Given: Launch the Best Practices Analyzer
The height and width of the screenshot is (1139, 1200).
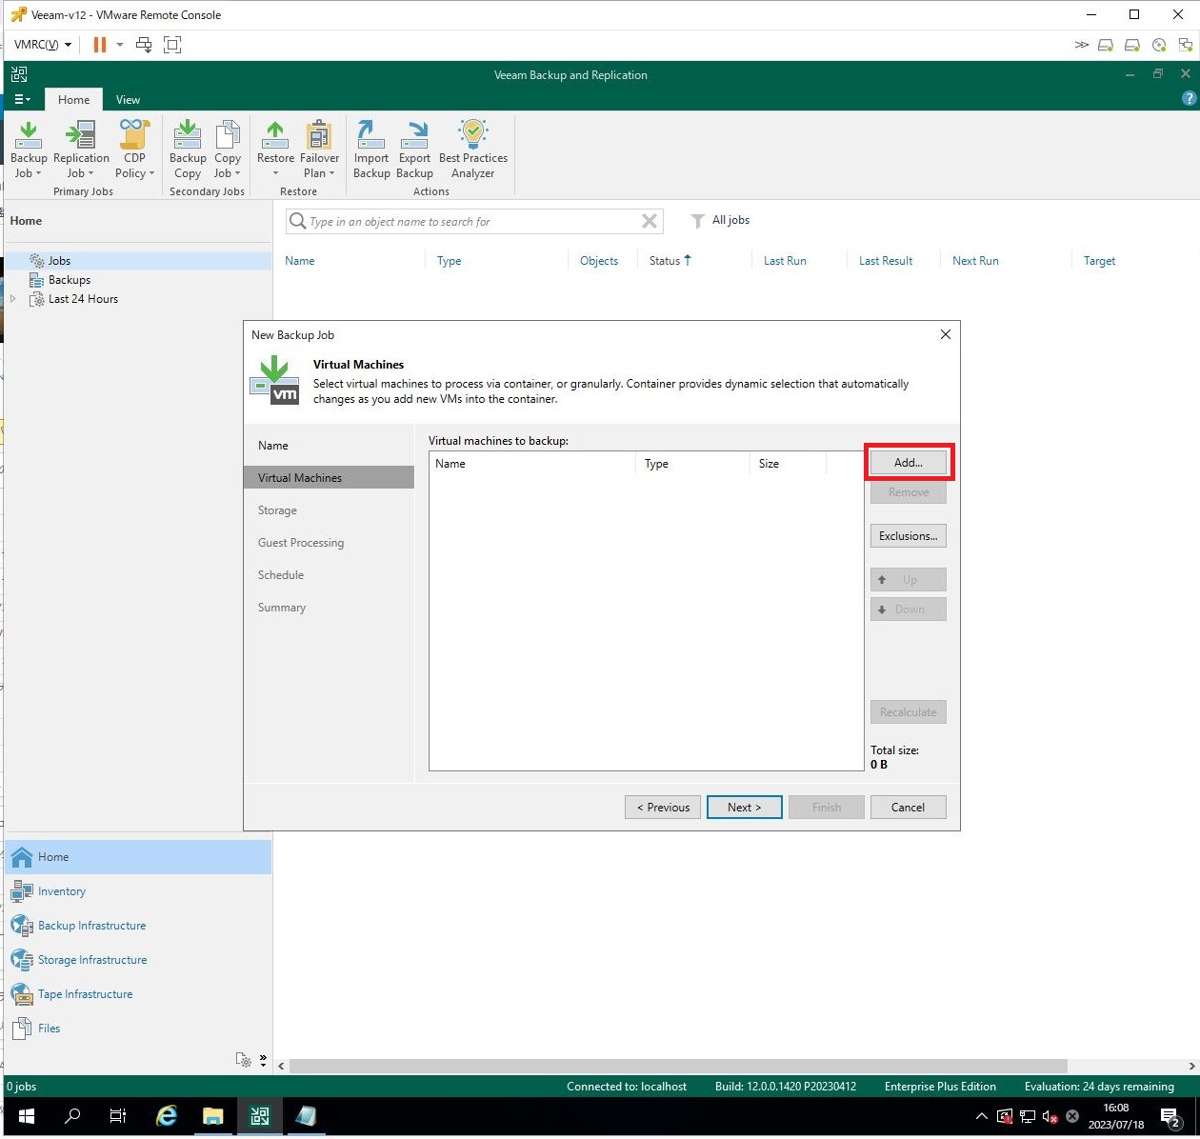Looking at the screenshot, I should click(473, 150).
